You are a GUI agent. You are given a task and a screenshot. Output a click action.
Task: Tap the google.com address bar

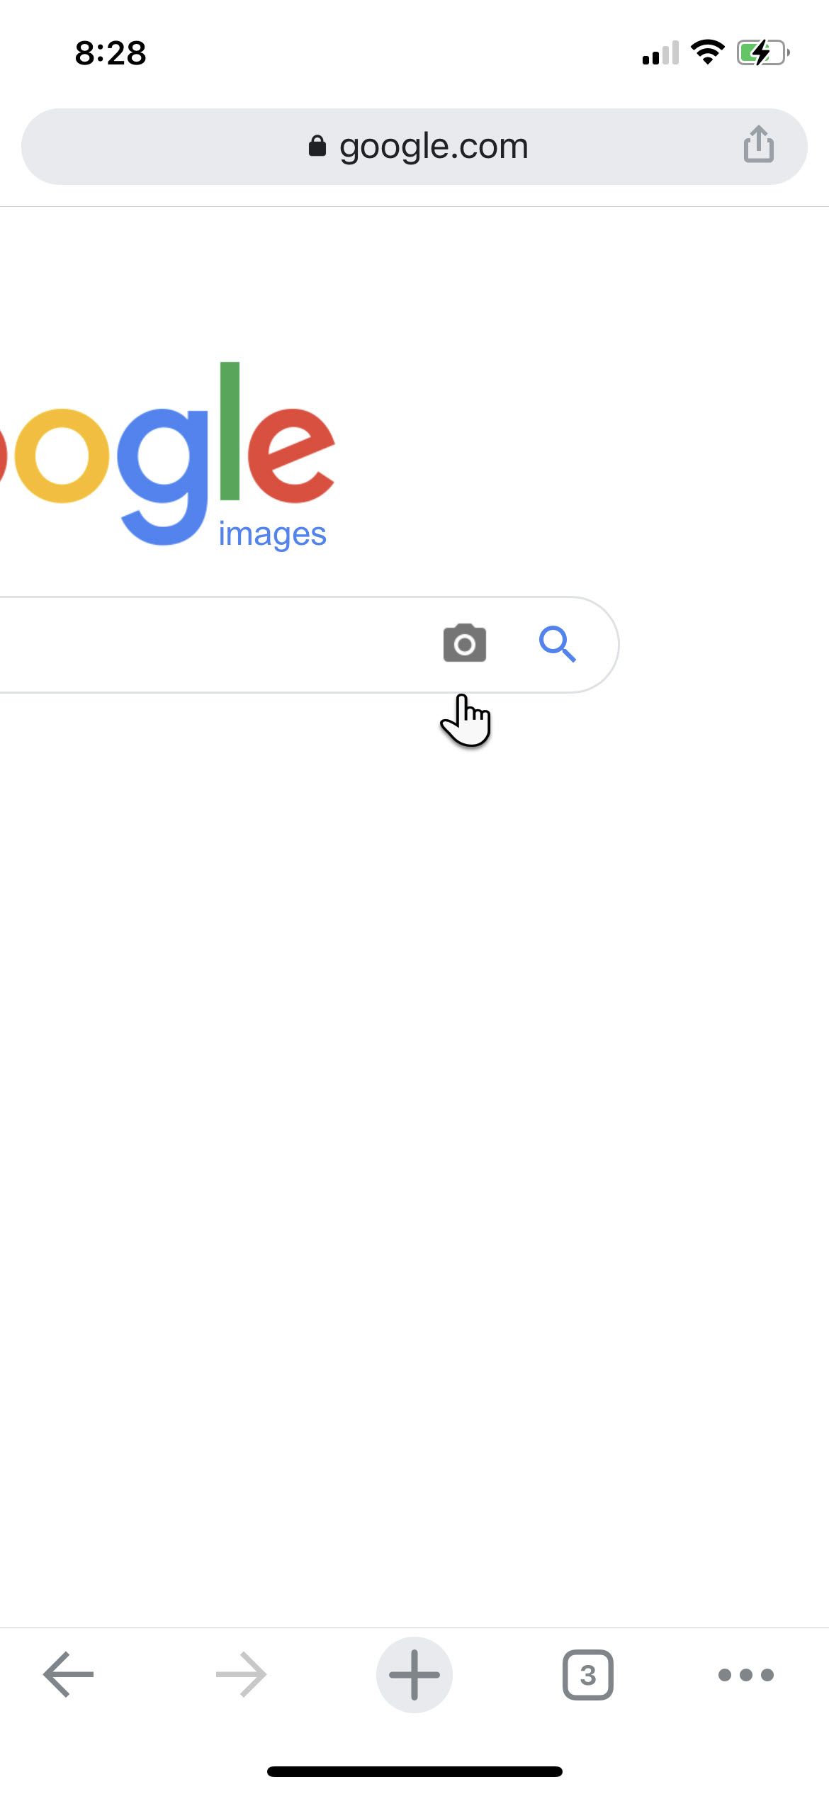click(x=432, y=145)
